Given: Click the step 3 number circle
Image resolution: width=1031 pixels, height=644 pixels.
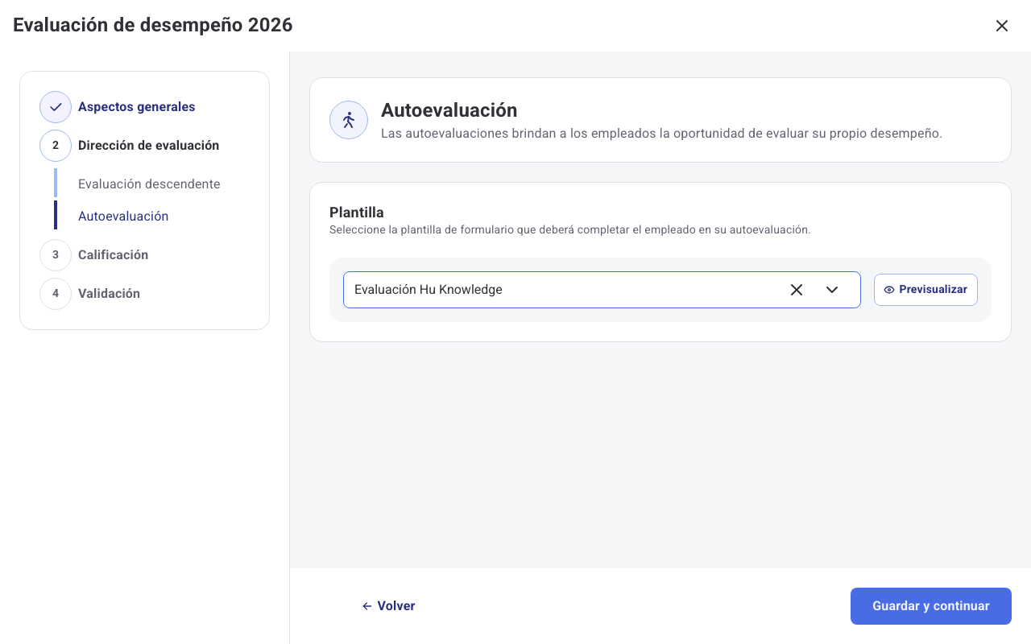Looking at the screenshot, I should pyautogui.click(x=56, y=255).
